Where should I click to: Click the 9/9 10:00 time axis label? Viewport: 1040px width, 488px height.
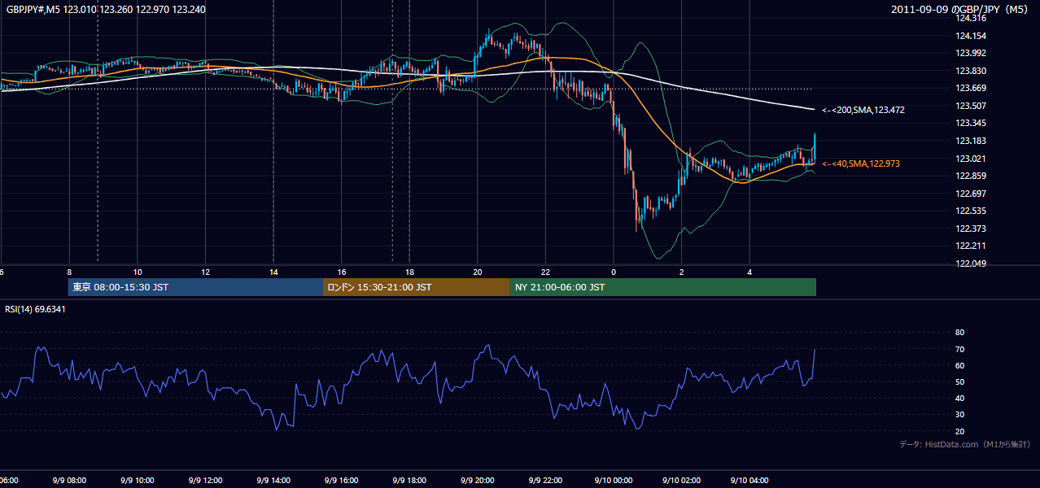click(x=138, y=481)
